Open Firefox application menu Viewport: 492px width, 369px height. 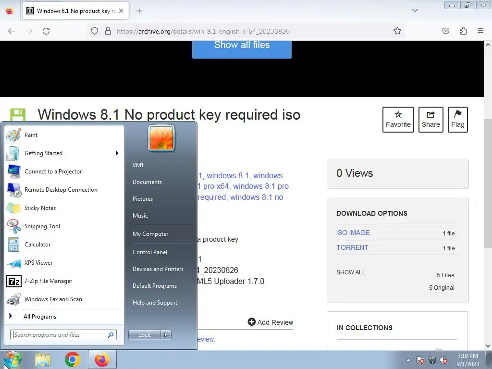[480, 31]
